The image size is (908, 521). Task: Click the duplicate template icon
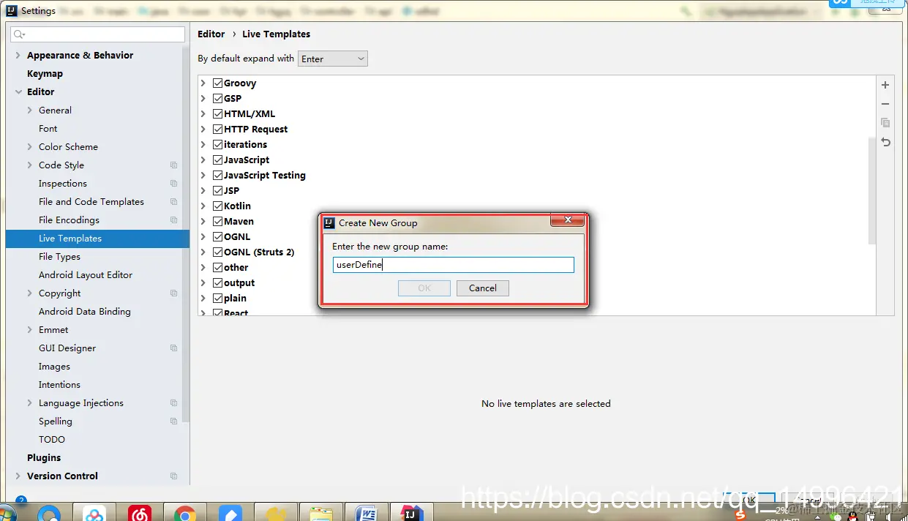[885, 123]
